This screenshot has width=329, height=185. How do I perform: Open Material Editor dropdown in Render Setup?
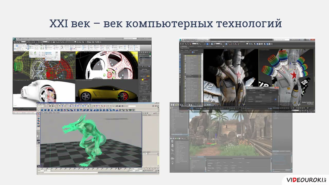click(263, 99)
